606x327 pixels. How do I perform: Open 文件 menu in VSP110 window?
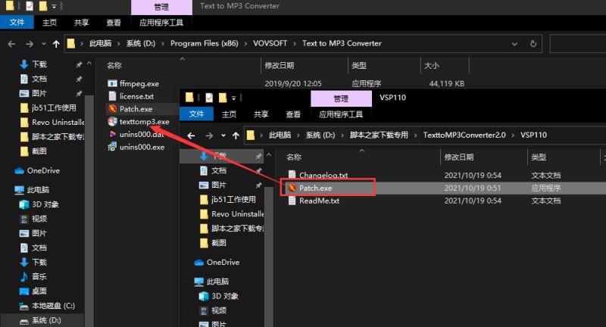point(196,114)
